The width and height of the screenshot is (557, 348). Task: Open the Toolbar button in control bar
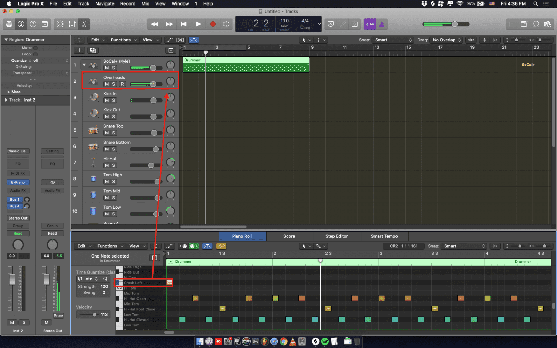[x=45, y=24]
